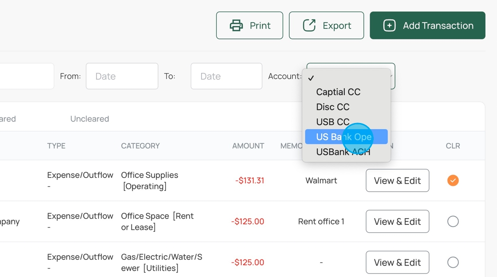Open View & Edit for the Utilities transaction
Image resolution: width=497 pixels, height=277 pixels.
397,262
